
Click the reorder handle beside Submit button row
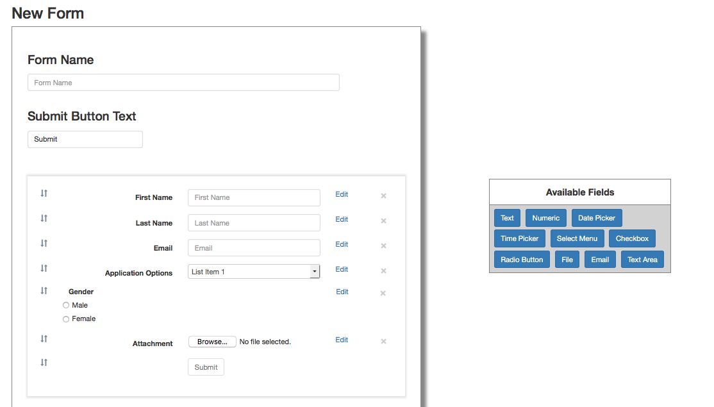(44, 362)
